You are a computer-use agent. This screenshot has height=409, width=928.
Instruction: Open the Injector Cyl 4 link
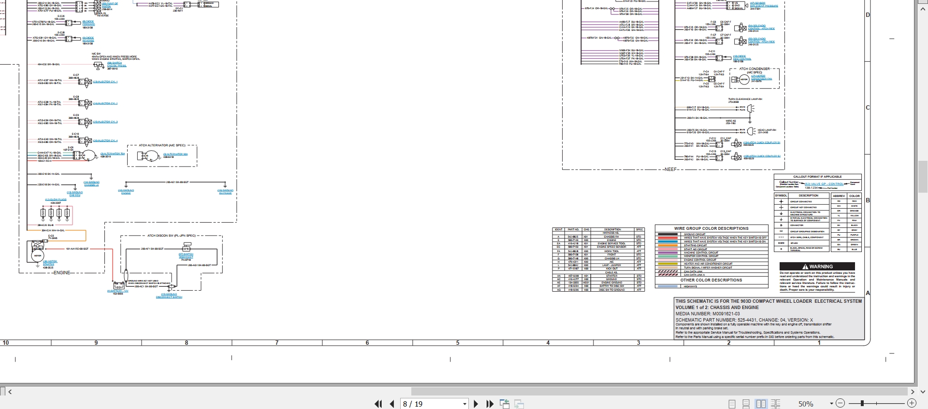point(105,141)
